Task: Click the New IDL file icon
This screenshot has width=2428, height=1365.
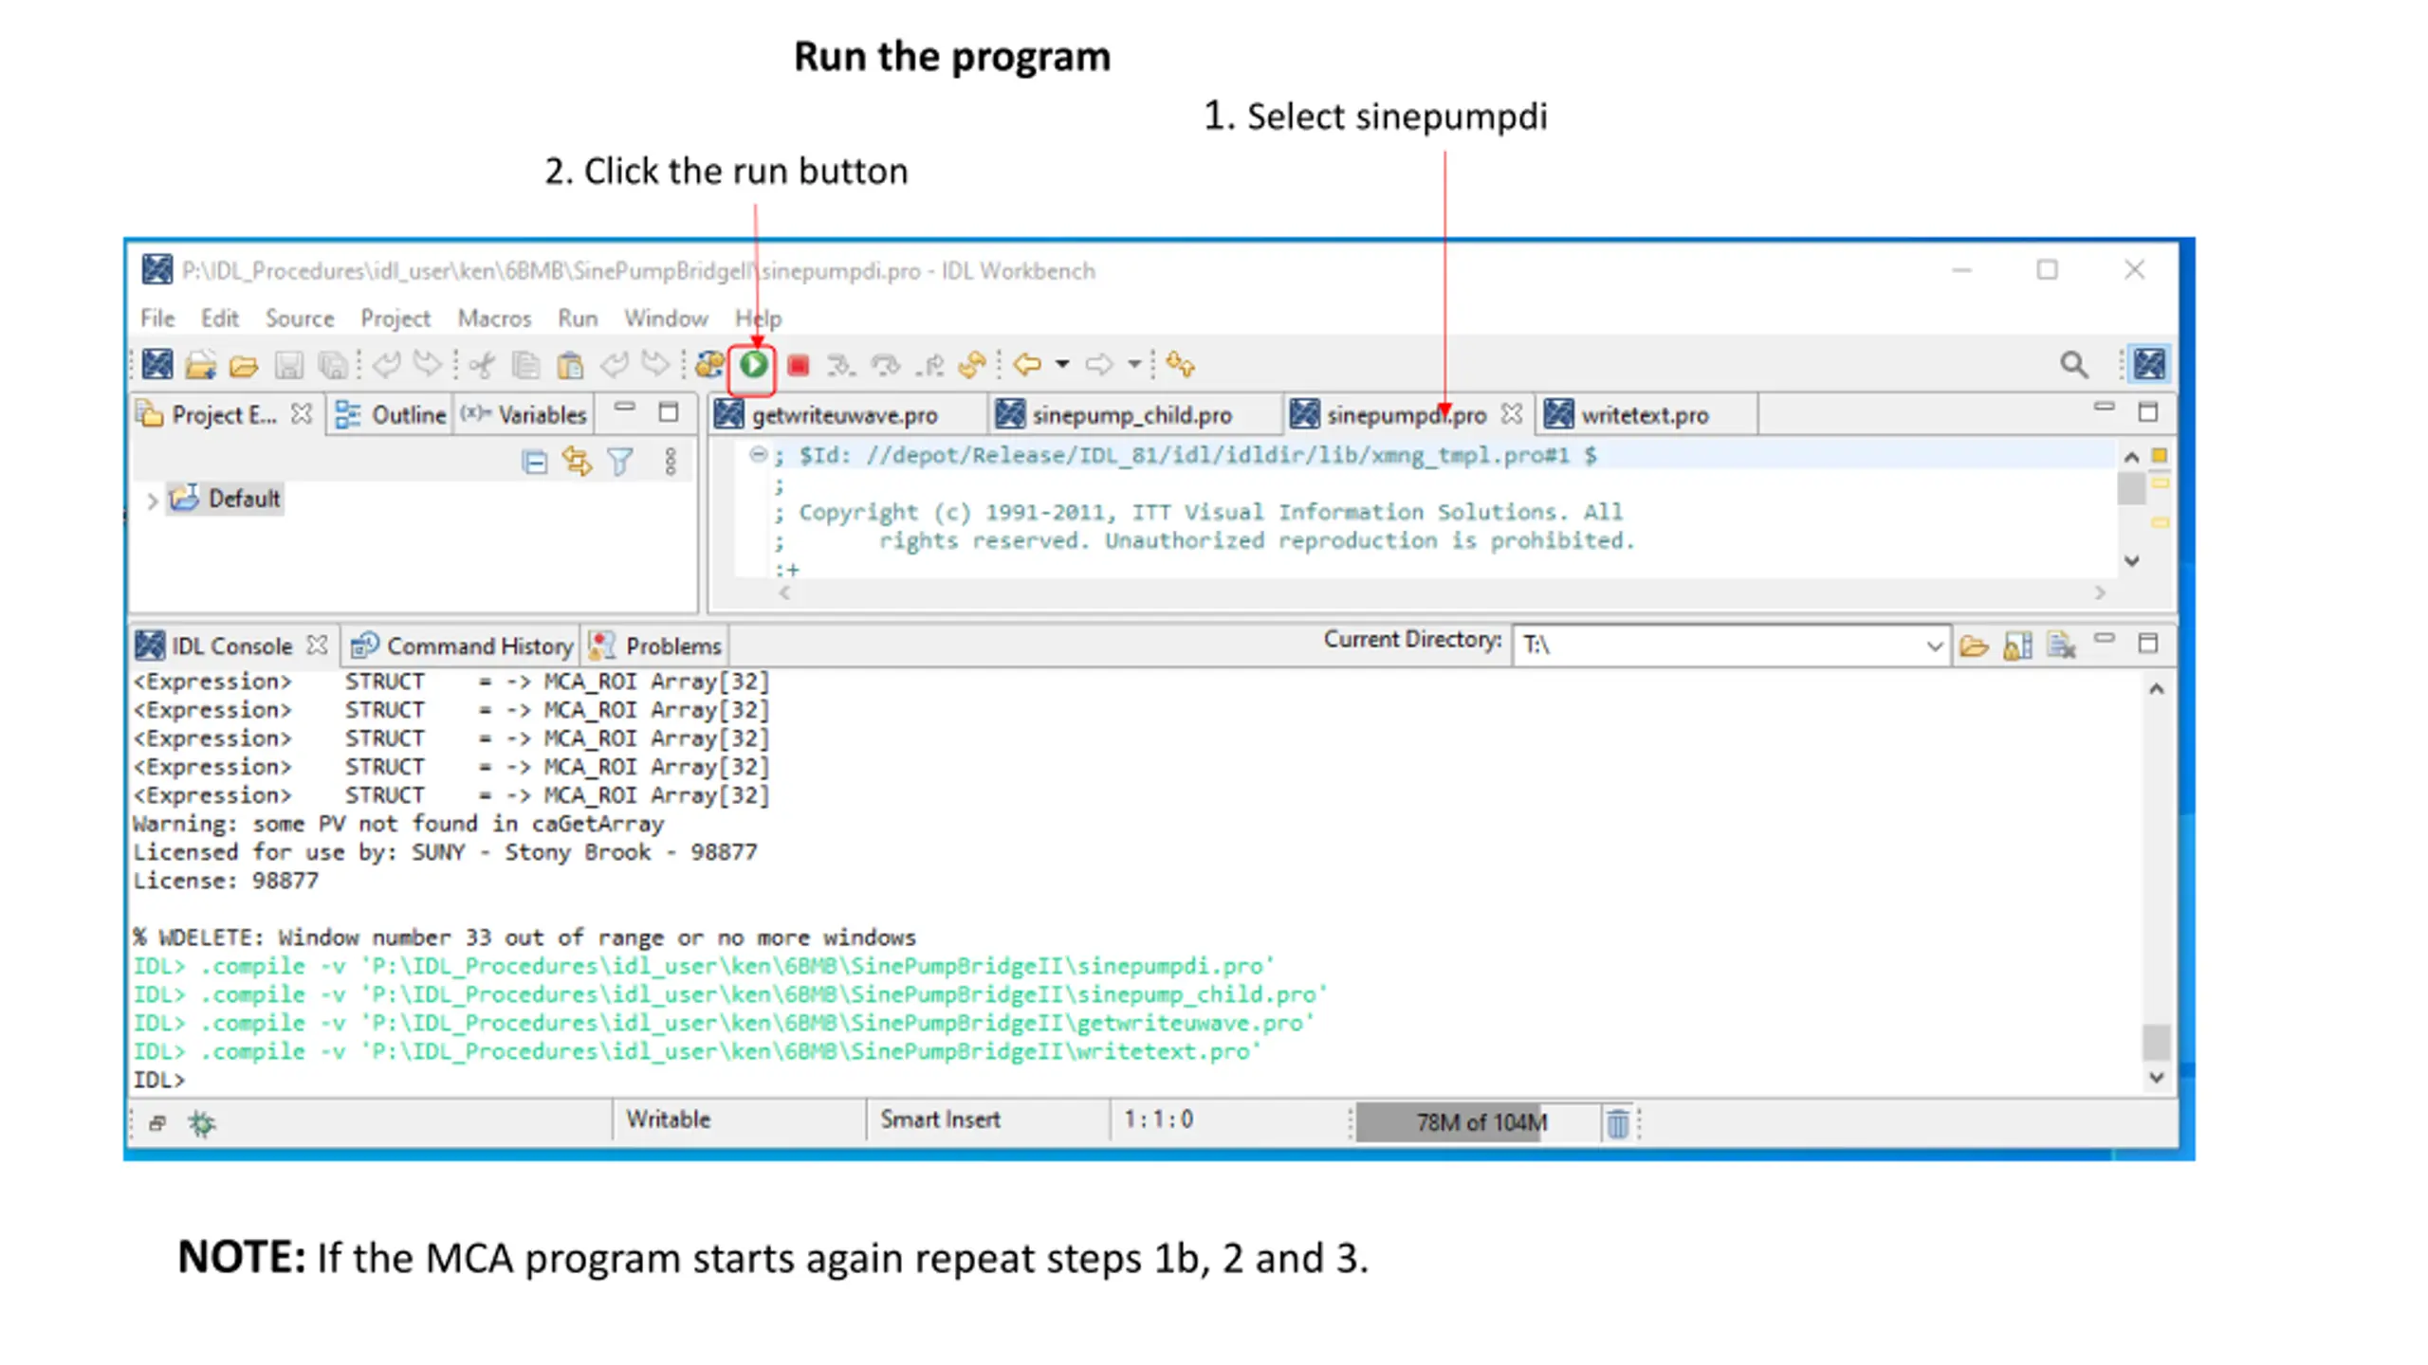Action: (157, 364)
